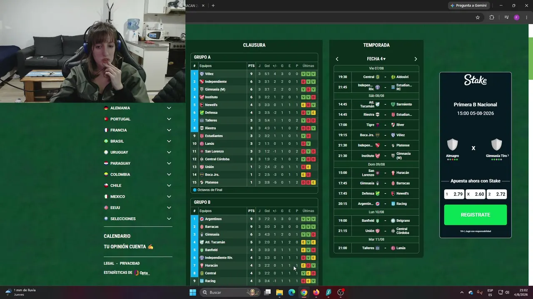This screenshot has height=299, width=533.
Task: Open the FECHA 4 dropdown
Action: pyautogui.click(x=376, y=59)
